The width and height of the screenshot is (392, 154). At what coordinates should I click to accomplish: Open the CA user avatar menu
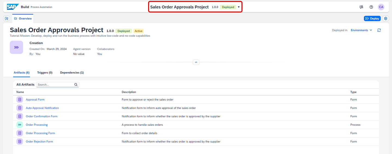pos(381,7)
